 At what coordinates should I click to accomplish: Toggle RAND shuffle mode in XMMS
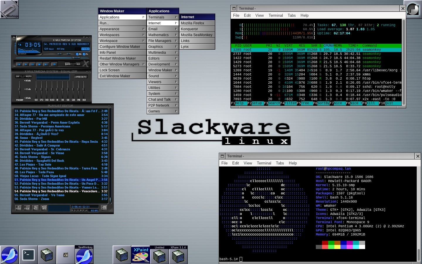(x=68, y=64)
